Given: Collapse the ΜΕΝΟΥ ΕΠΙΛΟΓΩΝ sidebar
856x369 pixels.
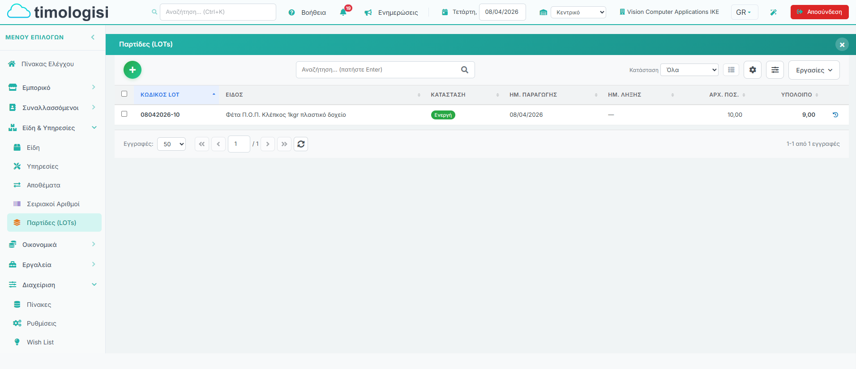Looking at the screenshot, I should click(93, 37).
